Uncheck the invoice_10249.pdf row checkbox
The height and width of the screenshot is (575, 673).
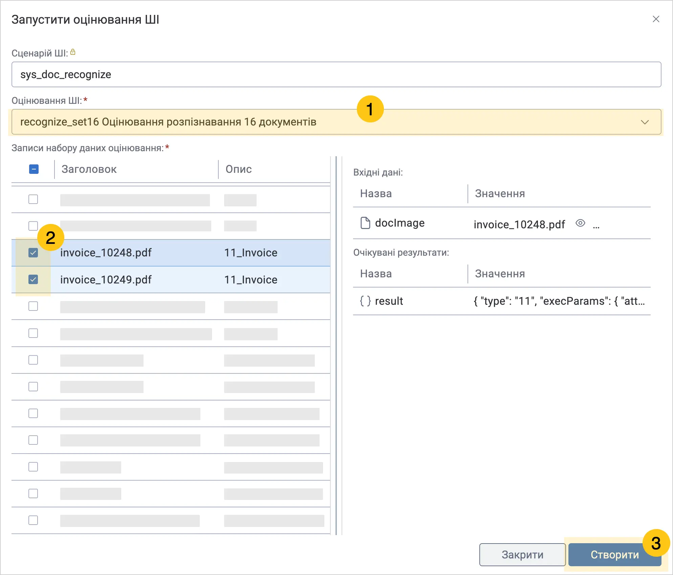coord(33,279)
